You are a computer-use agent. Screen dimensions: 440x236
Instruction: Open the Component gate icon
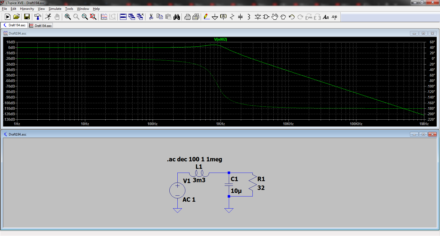(266, 17)
